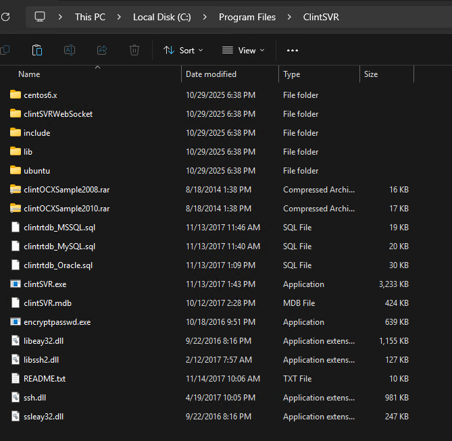452x441 pixels.
Task: Expand the chevron after Program Files
Action: coord(289,17)
